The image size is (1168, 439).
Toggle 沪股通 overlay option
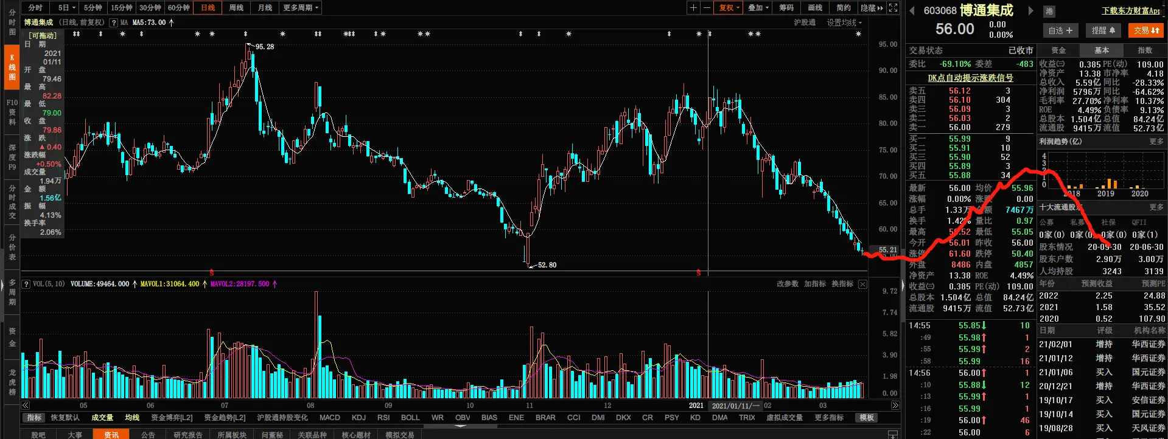(805, 22)
